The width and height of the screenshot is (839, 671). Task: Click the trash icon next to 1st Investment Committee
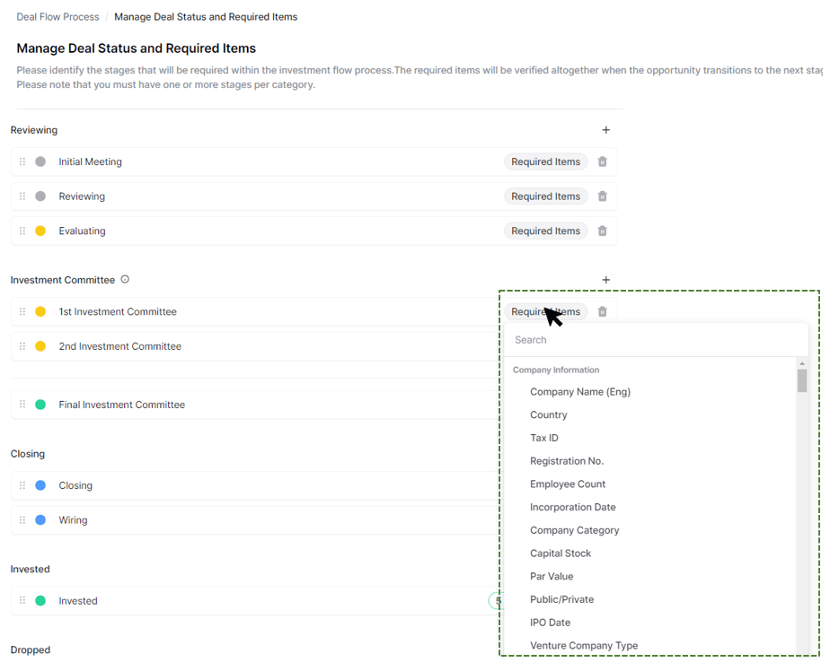coord(602,311)
